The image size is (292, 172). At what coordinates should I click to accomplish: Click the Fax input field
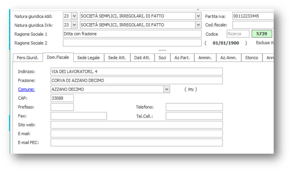79,116
